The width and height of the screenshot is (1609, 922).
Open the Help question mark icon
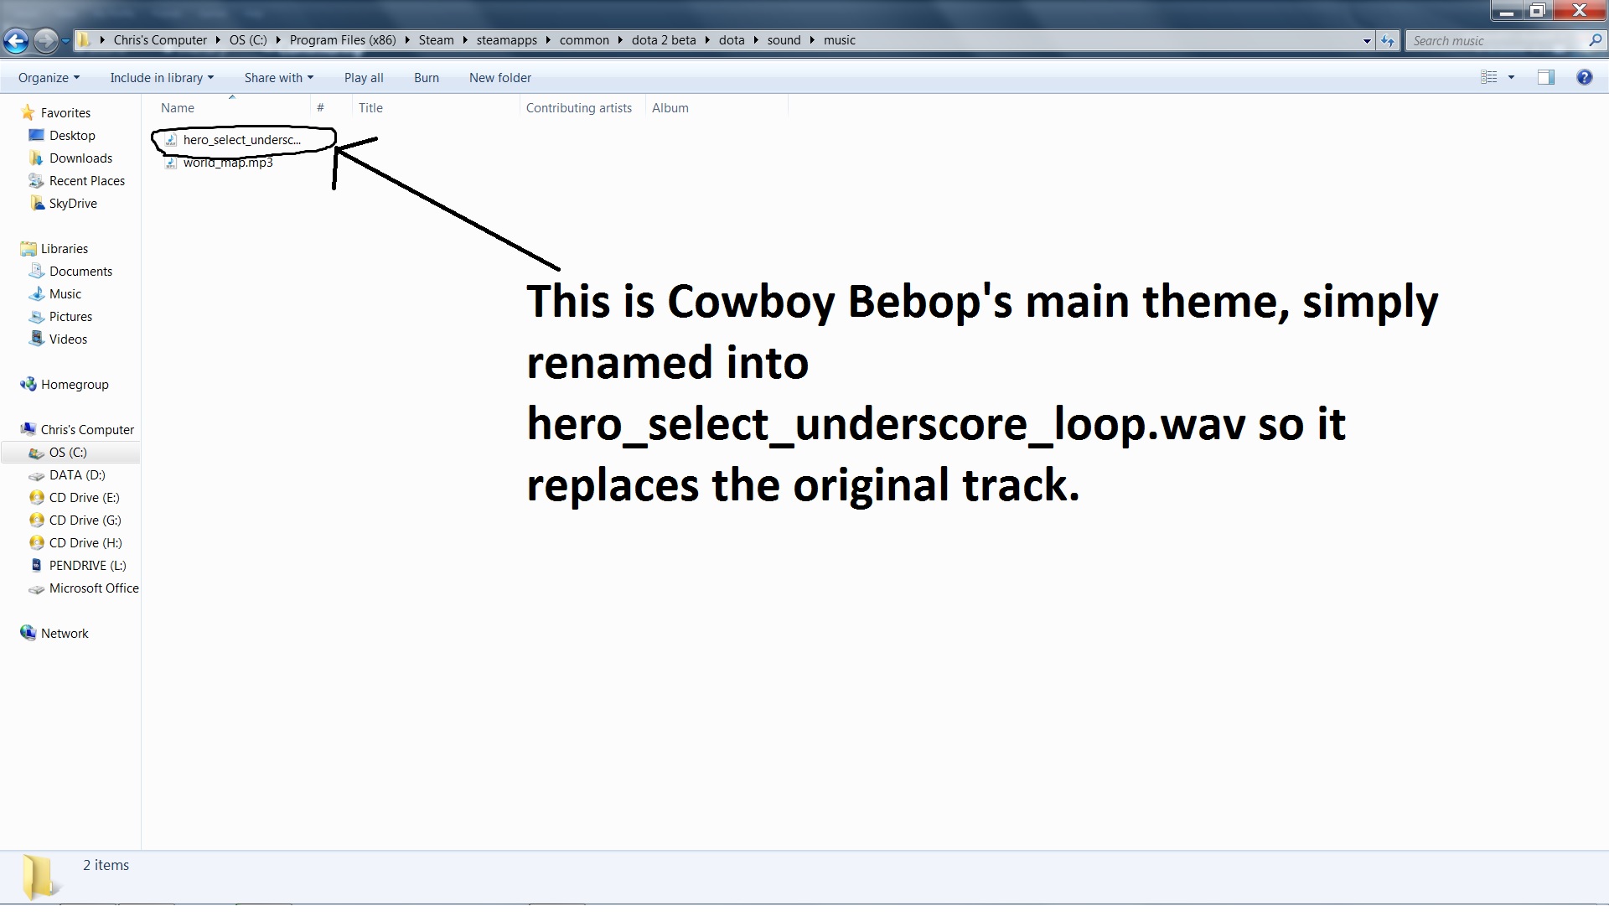[1584, 77]
